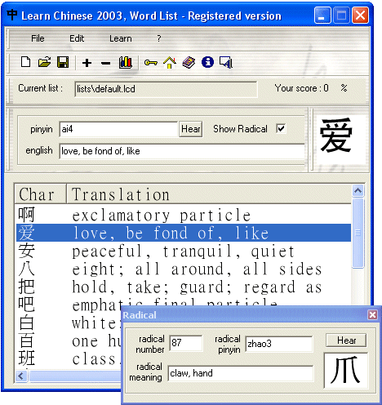Click the radical number field showing 87
Screen dimensions: 382x405
click(186, 343)
